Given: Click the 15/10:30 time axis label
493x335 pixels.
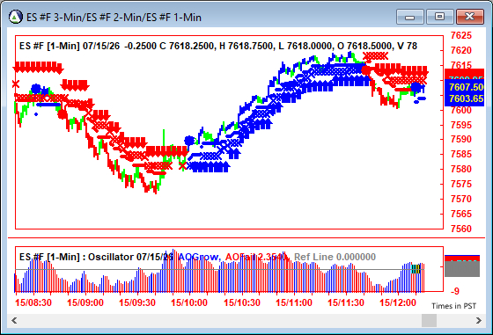Looking at the screenshot, I should (x=242, y=302).
